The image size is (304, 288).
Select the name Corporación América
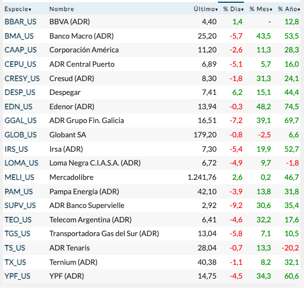pos(84,50)
